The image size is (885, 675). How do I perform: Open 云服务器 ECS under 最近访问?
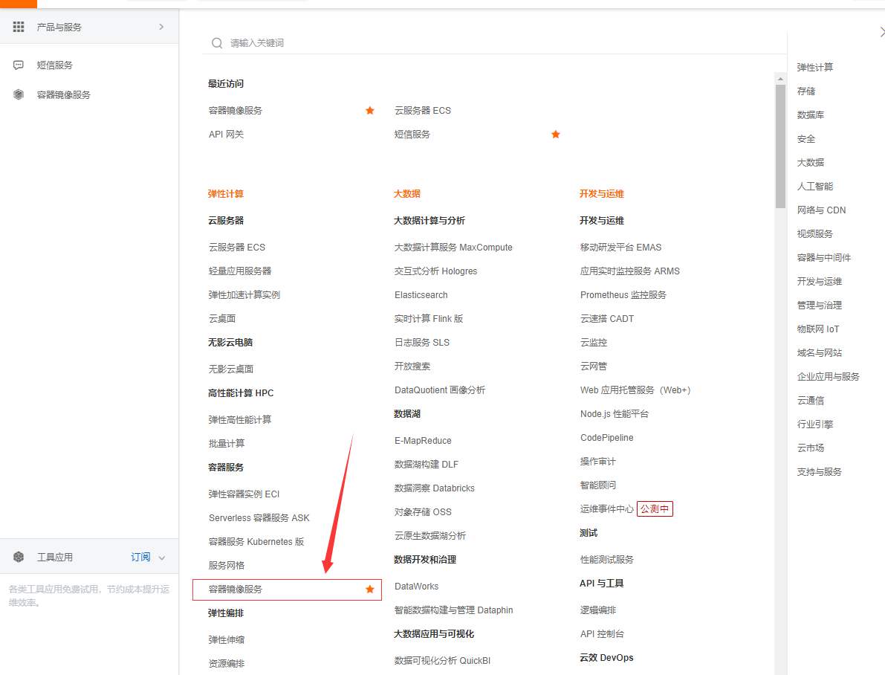tap(422, 110)
